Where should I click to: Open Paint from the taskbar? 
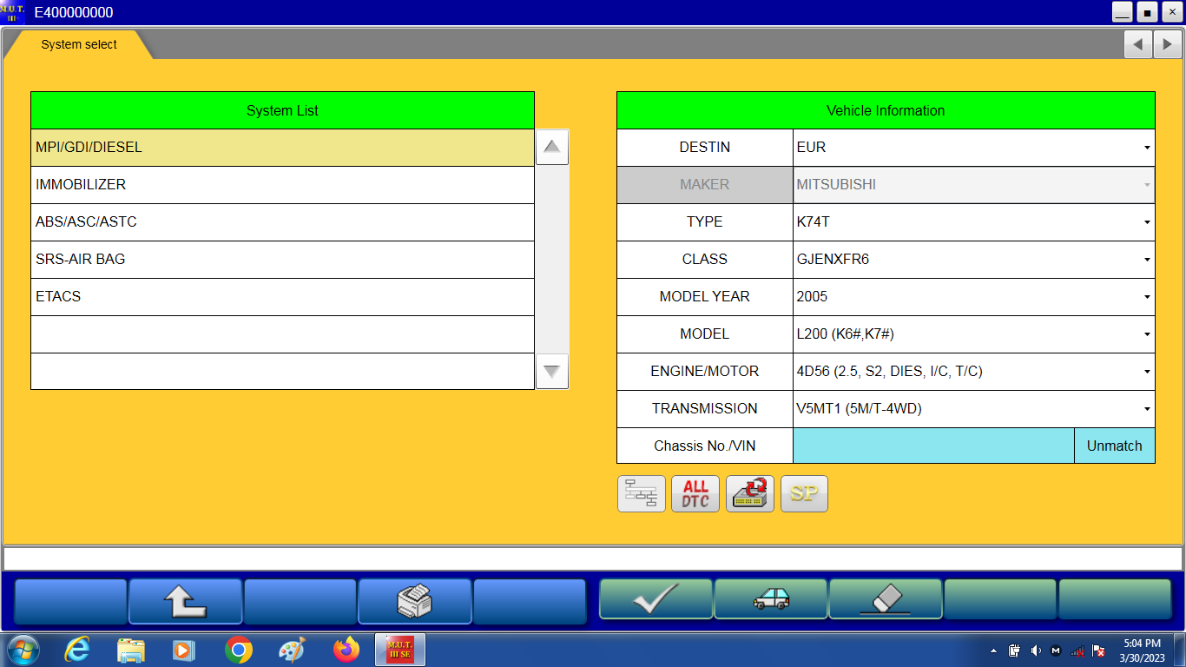click(292, 650)
